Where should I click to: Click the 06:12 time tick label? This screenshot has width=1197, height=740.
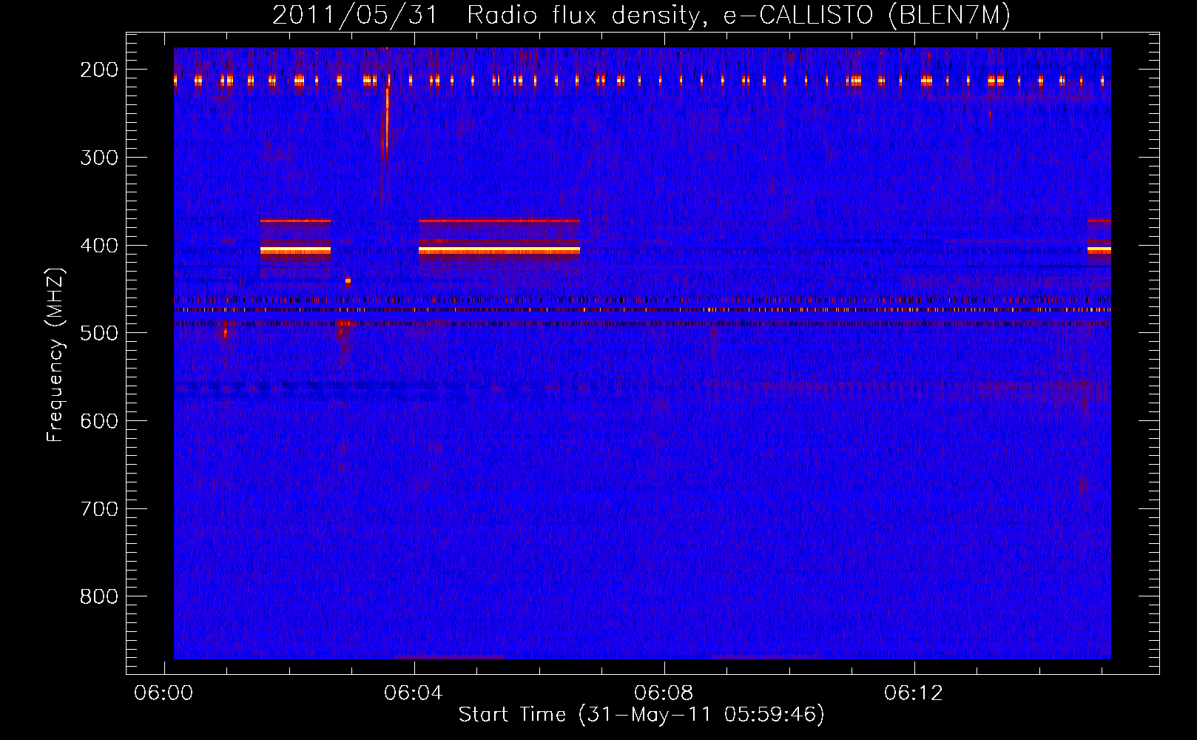(914, 693)
